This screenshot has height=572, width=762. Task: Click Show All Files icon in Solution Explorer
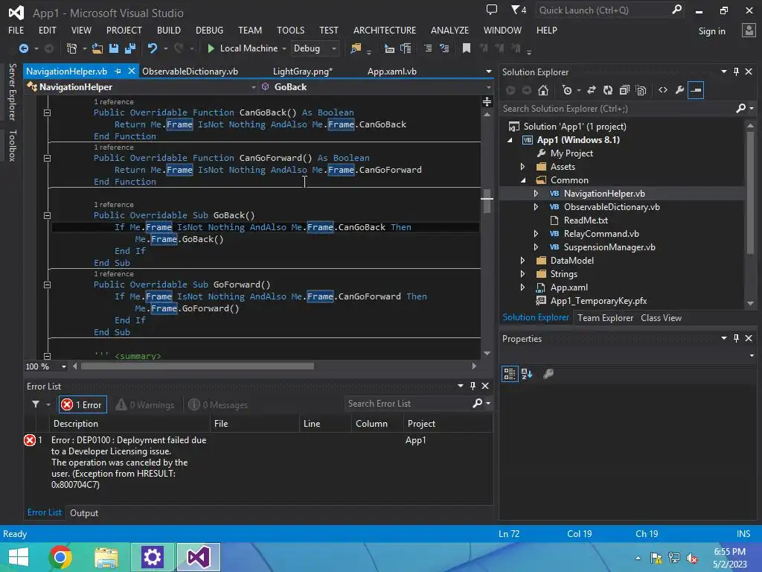pos(641,90)
